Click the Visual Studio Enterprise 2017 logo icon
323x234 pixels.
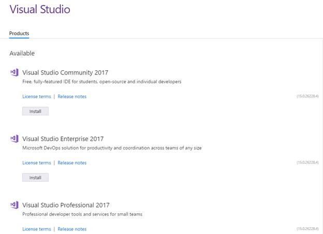[14, 138]
